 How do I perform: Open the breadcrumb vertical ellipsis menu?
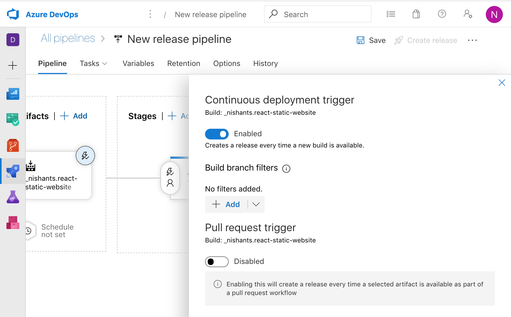tap(150, 14)
